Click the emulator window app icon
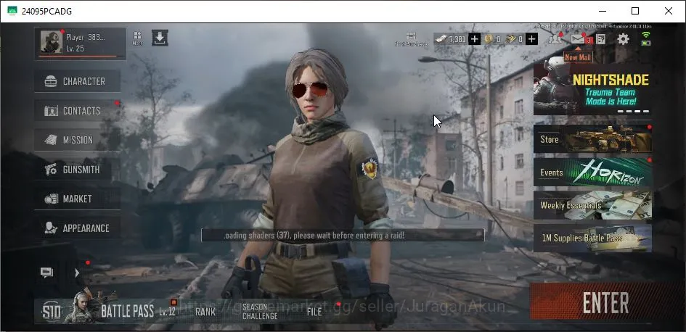This screenshot has height=332, width=686. click(12, 11)
